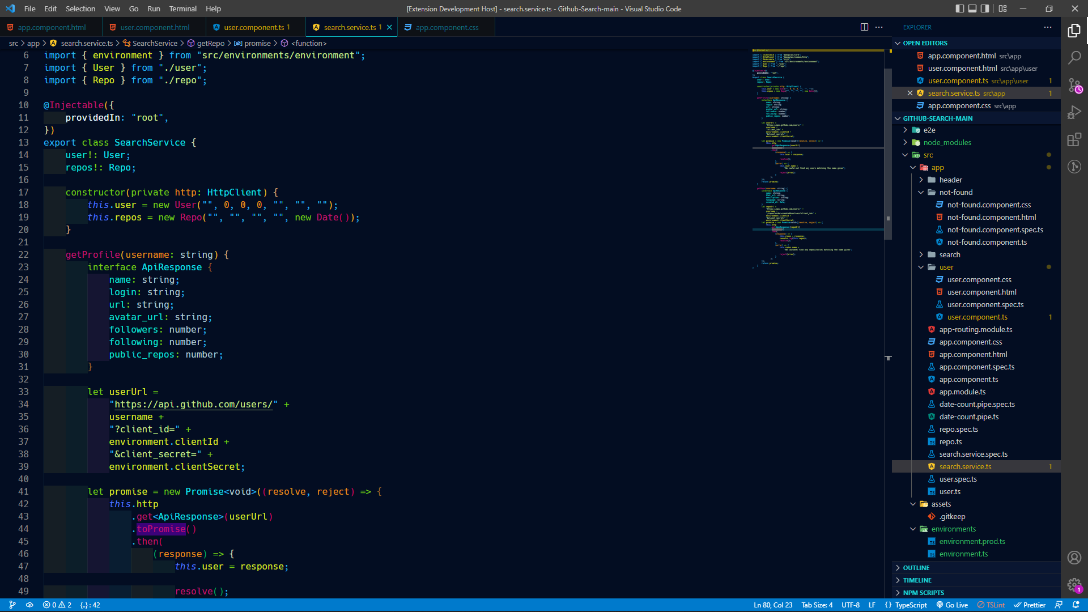Open the Terminal menu

point(182,8)
